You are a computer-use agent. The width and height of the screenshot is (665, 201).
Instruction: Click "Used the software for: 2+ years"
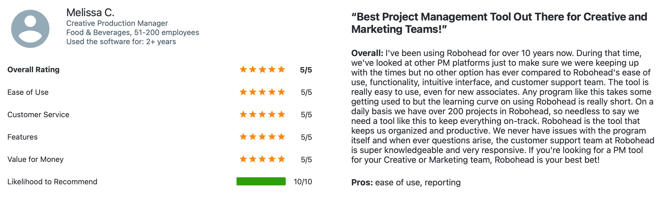[121, 42]
